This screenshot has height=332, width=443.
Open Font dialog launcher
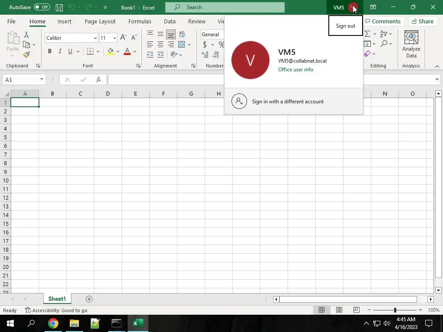click(138, 66)
